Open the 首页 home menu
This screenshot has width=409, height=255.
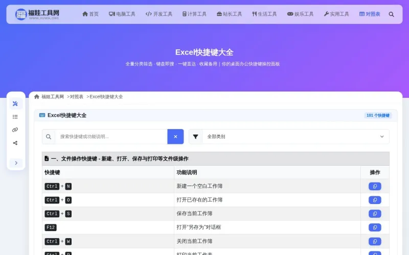coord(90,14)
